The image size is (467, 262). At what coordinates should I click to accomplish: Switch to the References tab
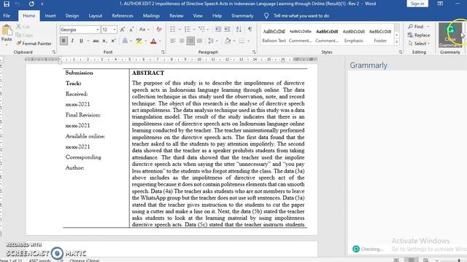[123, 16]
